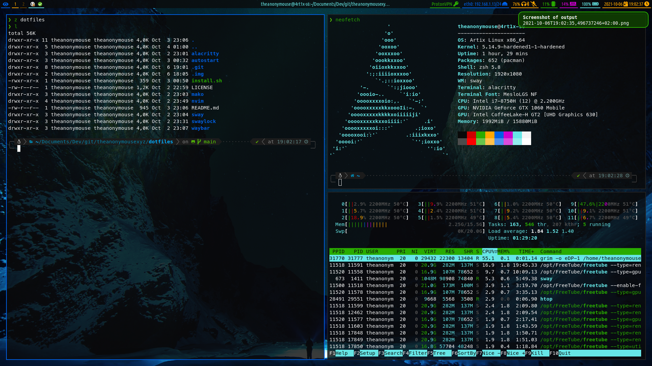Click the CPU% sort column header
The height and width of the screenshot is (366, 652).
tap(490, 251)
